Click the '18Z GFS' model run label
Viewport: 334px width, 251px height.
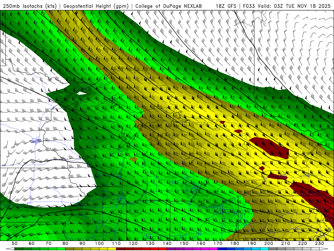[x=226, y=6]
